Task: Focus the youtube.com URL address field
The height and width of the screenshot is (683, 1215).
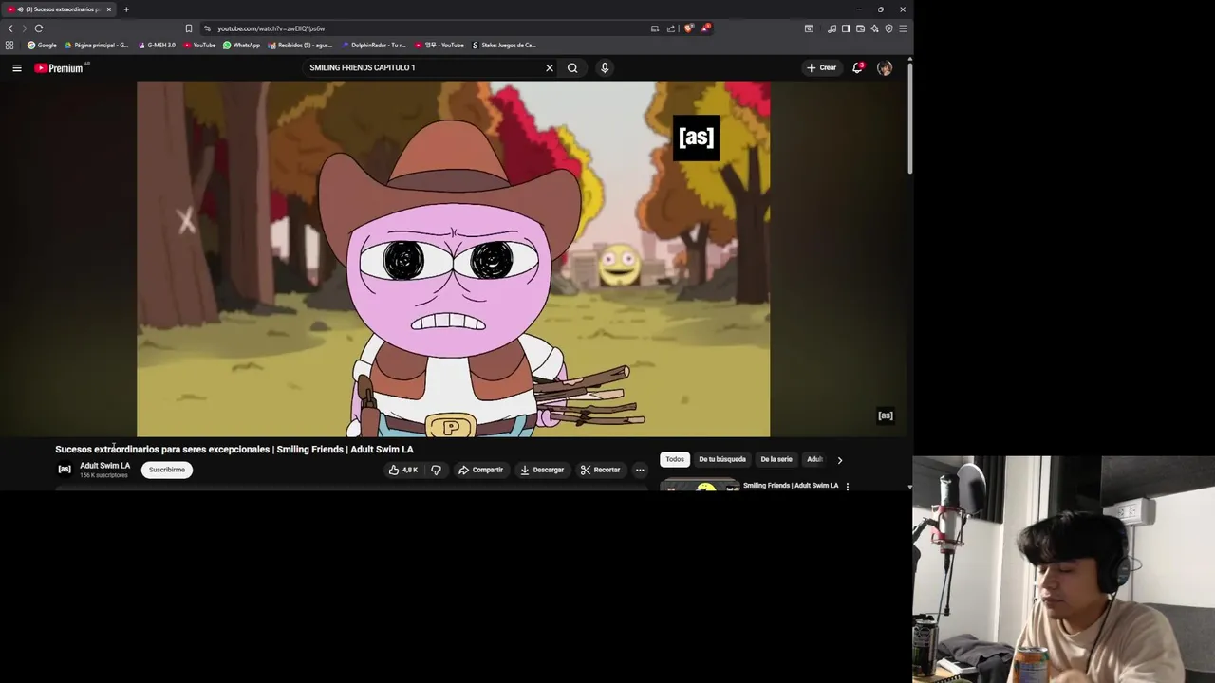Action: tap(271, 28)
